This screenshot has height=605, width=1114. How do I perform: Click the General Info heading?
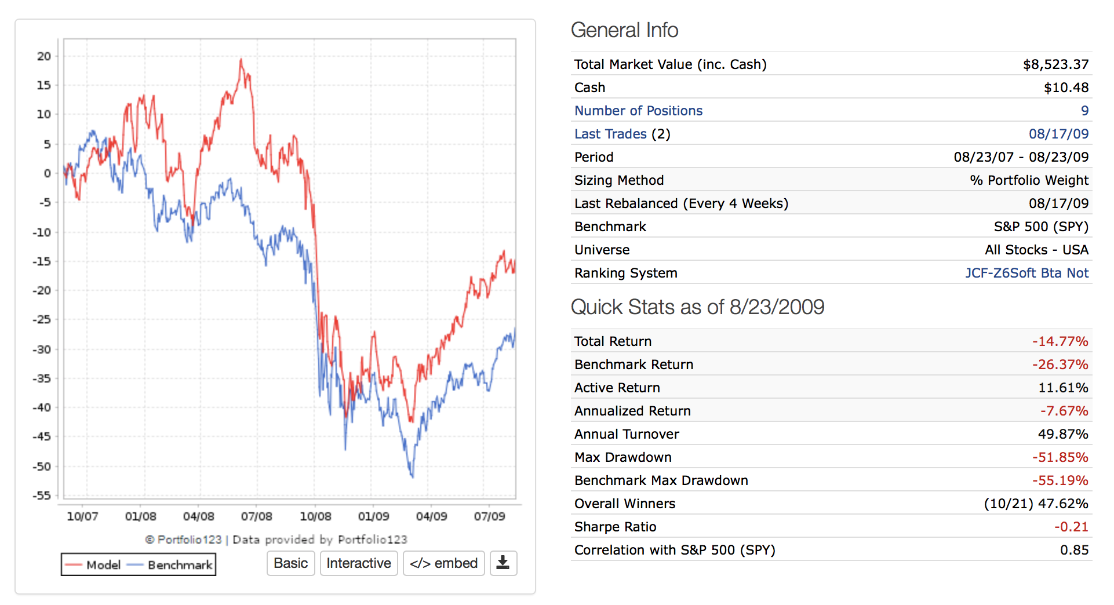624,30
